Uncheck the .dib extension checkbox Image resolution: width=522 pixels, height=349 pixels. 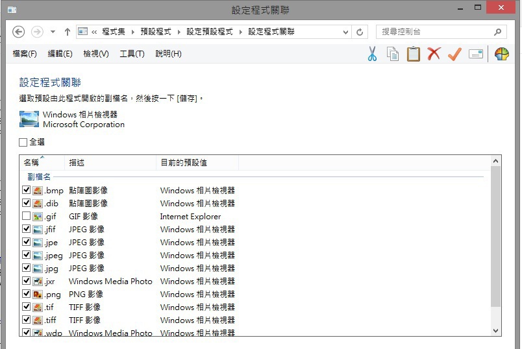[27, 203]
